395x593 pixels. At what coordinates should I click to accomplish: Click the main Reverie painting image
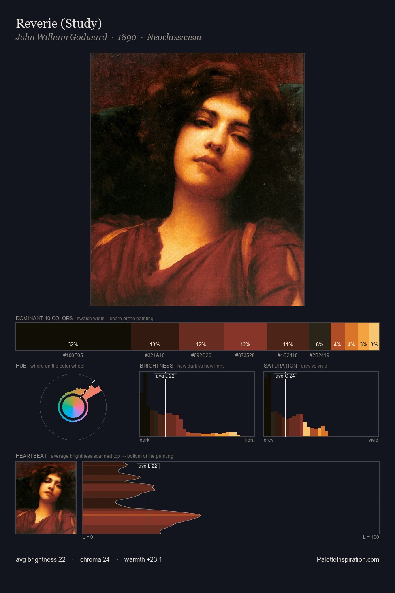click(197, 179)
